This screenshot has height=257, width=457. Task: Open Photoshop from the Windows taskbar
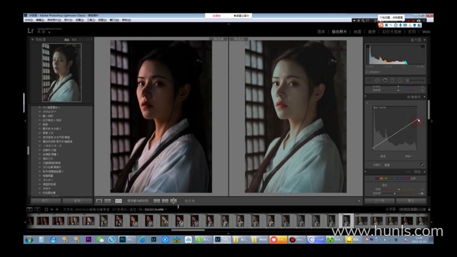(x=122, y=239)
